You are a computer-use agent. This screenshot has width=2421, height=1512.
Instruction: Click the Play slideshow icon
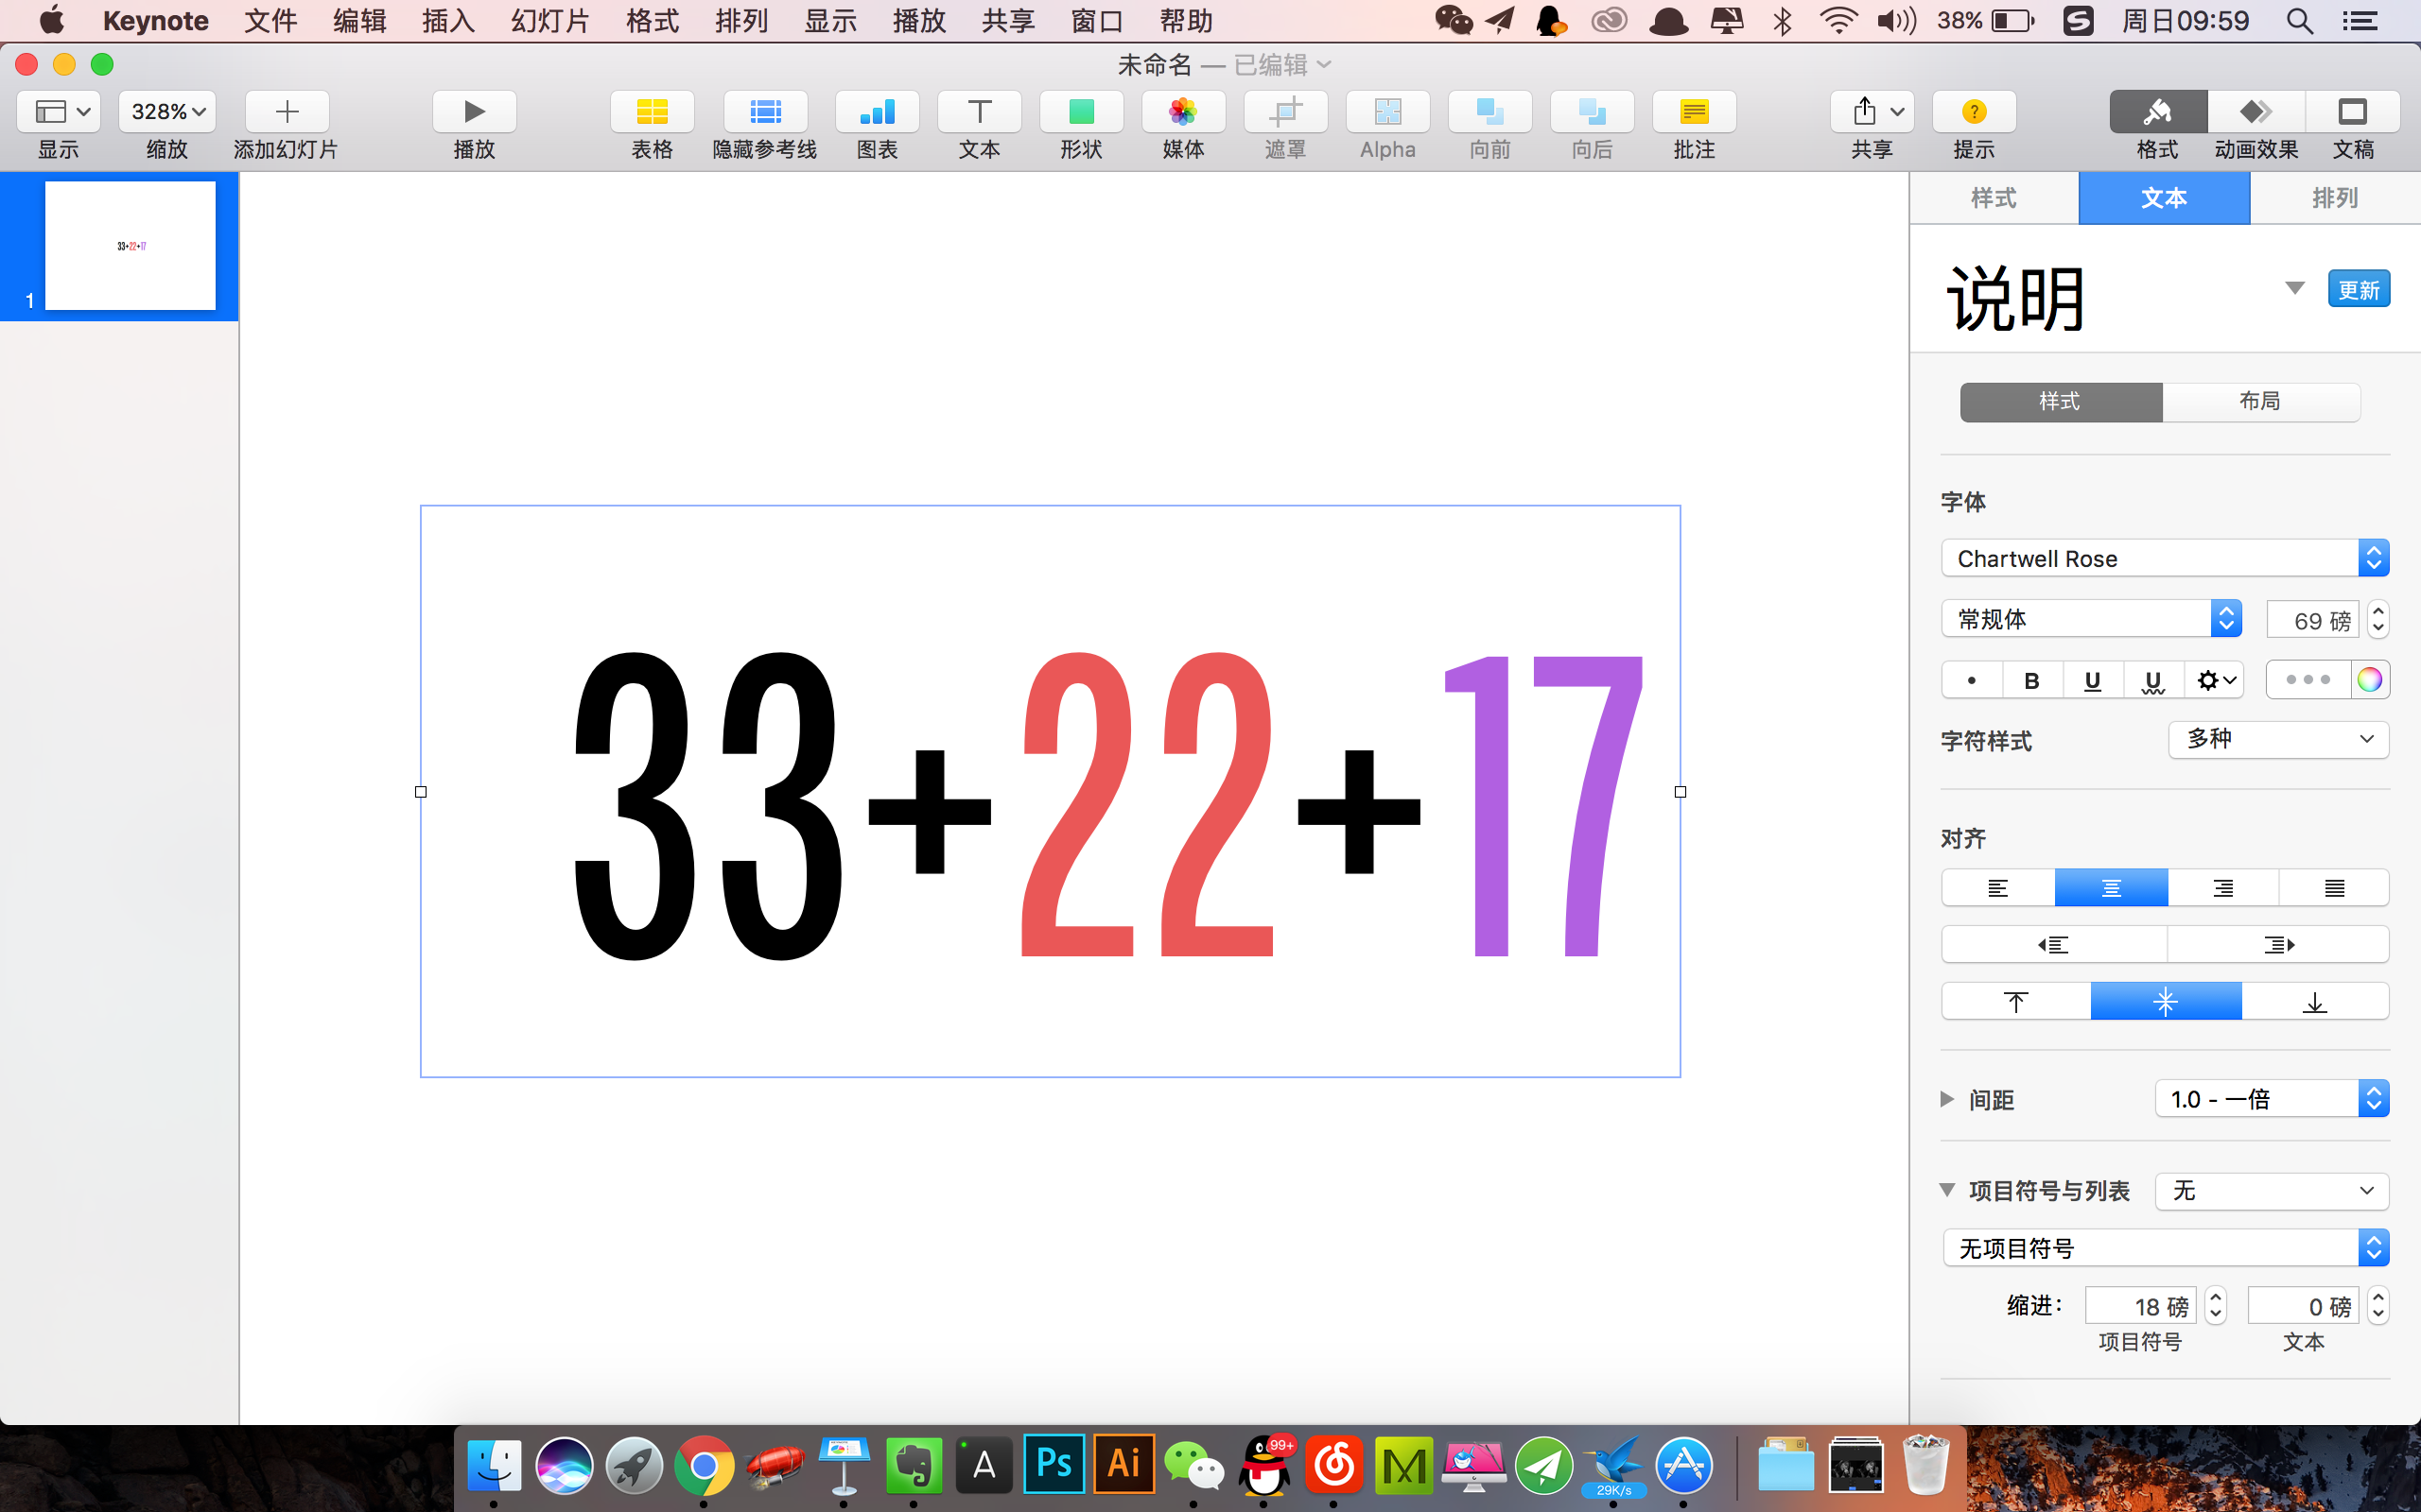474,112
